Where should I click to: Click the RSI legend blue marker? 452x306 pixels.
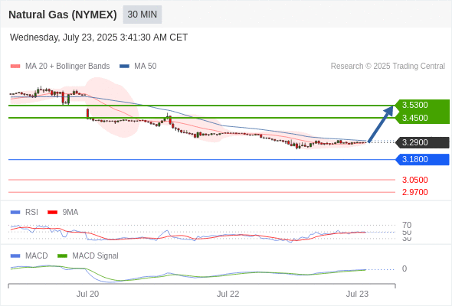[x=15, y=213]
